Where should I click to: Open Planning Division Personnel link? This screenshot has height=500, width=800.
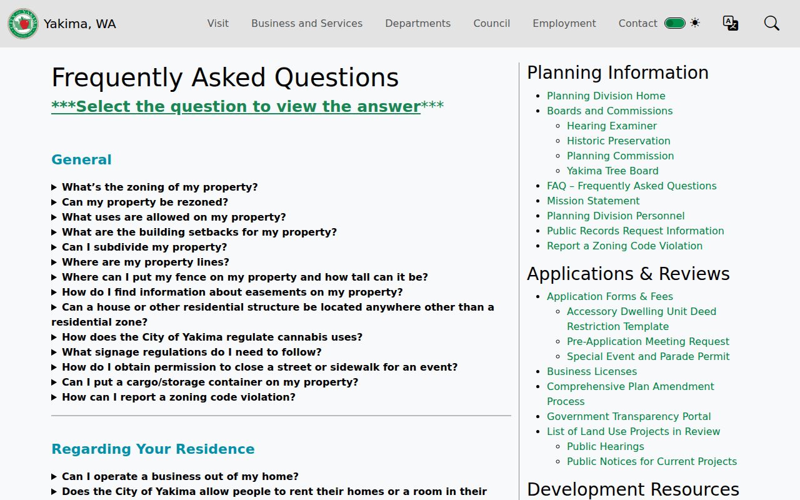[616, 216]
